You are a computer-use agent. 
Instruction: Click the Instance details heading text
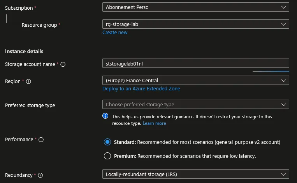click(x=24, y=51)
